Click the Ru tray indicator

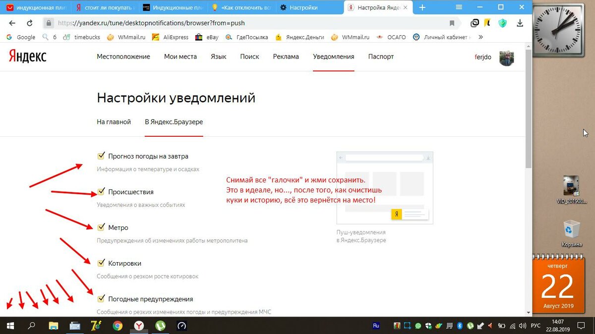[376, 326]
